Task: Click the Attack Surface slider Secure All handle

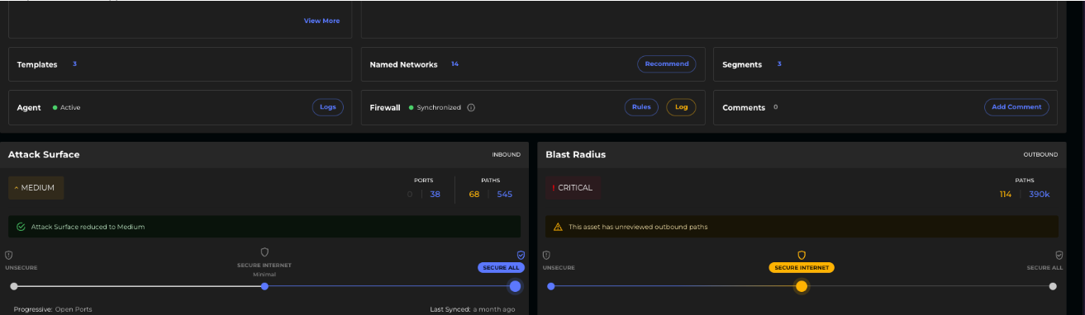Action: click(x=515, y=286)
